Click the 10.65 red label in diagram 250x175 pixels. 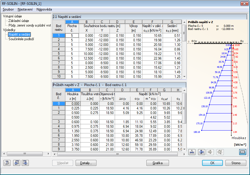(237, 45)
